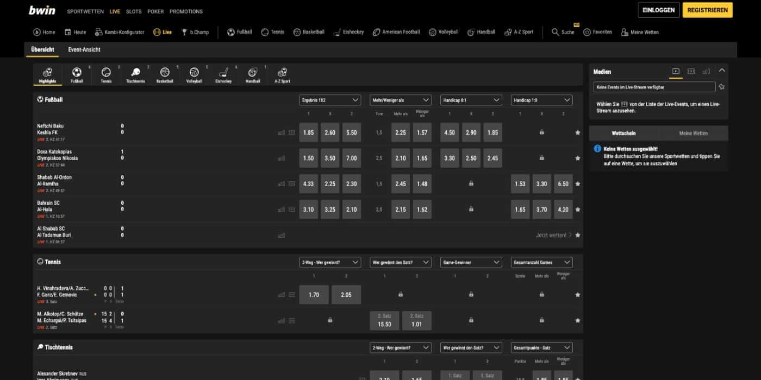Click the REGISTRIEREN button
The image size is (761, 380).
tap(707, 10)
